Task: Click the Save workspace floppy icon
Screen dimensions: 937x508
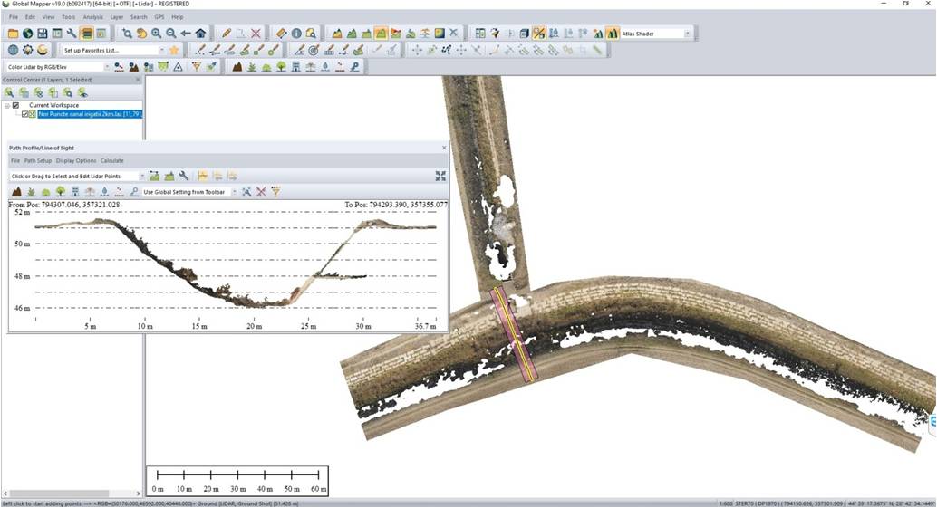Action: click(x=43, y=34)
